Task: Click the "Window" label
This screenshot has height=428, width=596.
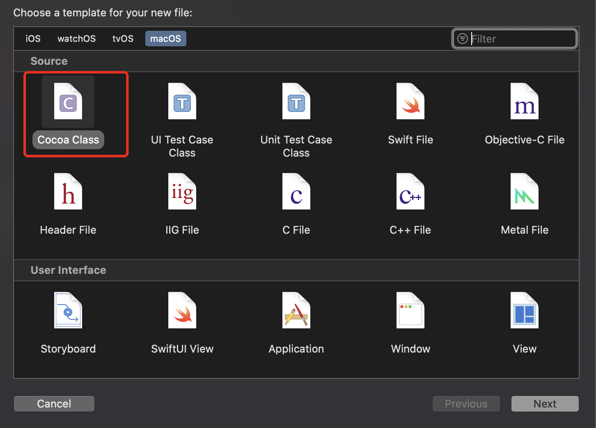Action: (410, 349)
